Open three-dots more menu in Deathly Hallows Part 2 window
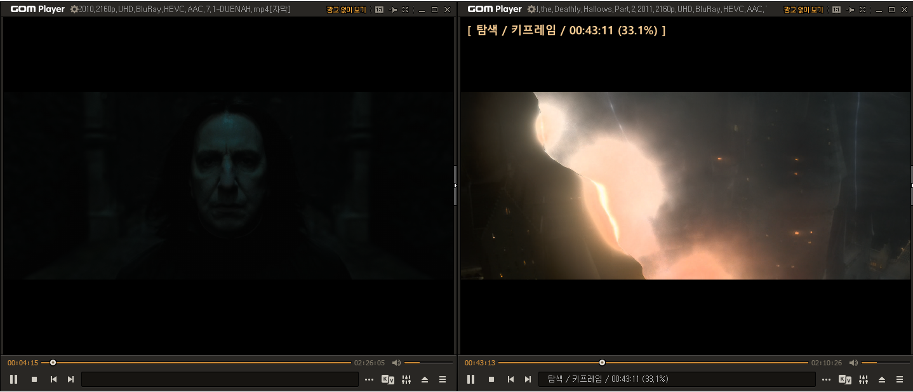This screenshot has height=392, width=913. (x=827, y=379)
